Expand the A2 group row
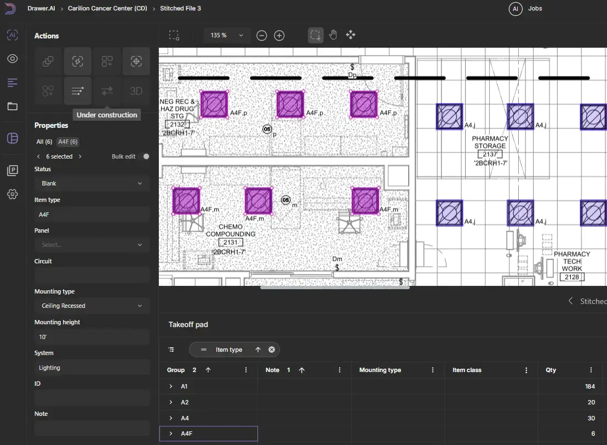 [171, 402]
